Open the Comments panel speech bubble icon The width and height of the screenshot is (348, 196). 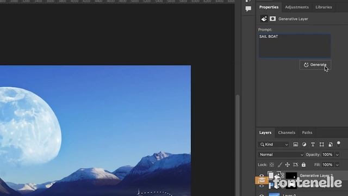248,9
